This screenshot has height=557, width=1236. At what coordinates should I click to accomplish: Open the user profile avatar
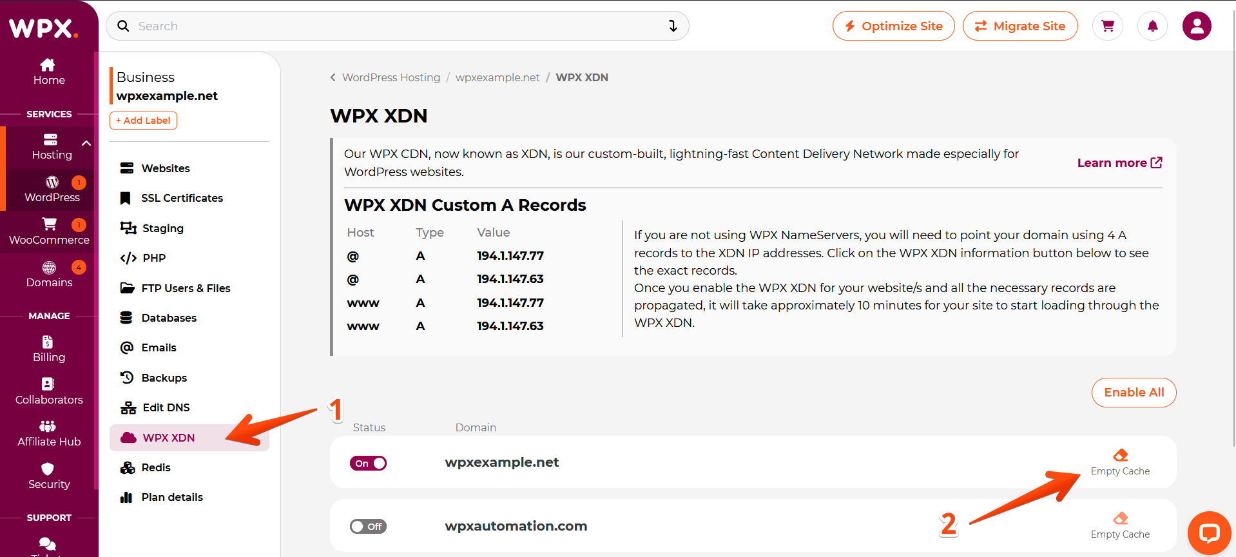coord(1197,26)
